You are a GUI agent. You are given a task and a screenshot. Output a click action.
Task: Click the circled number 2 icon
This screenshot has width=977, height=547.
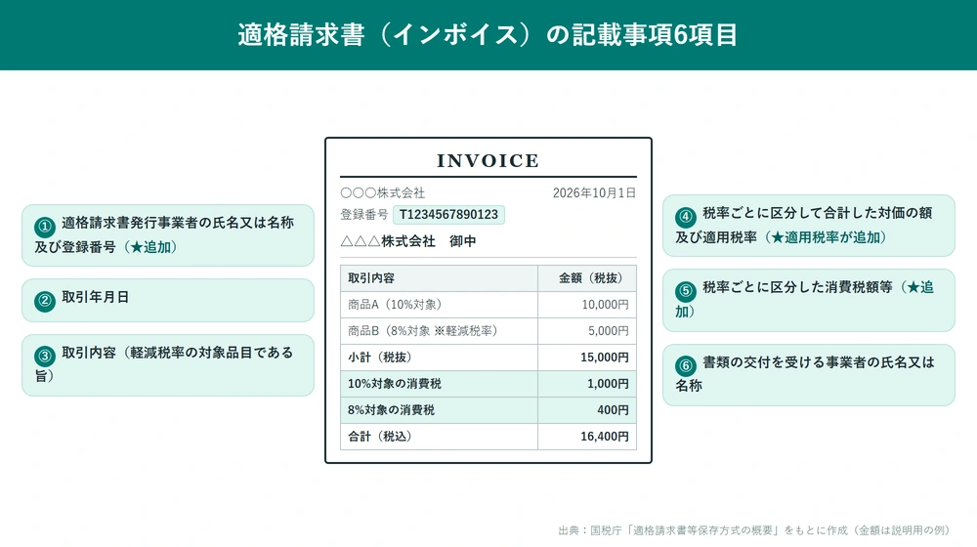click(x=45, y=302)
